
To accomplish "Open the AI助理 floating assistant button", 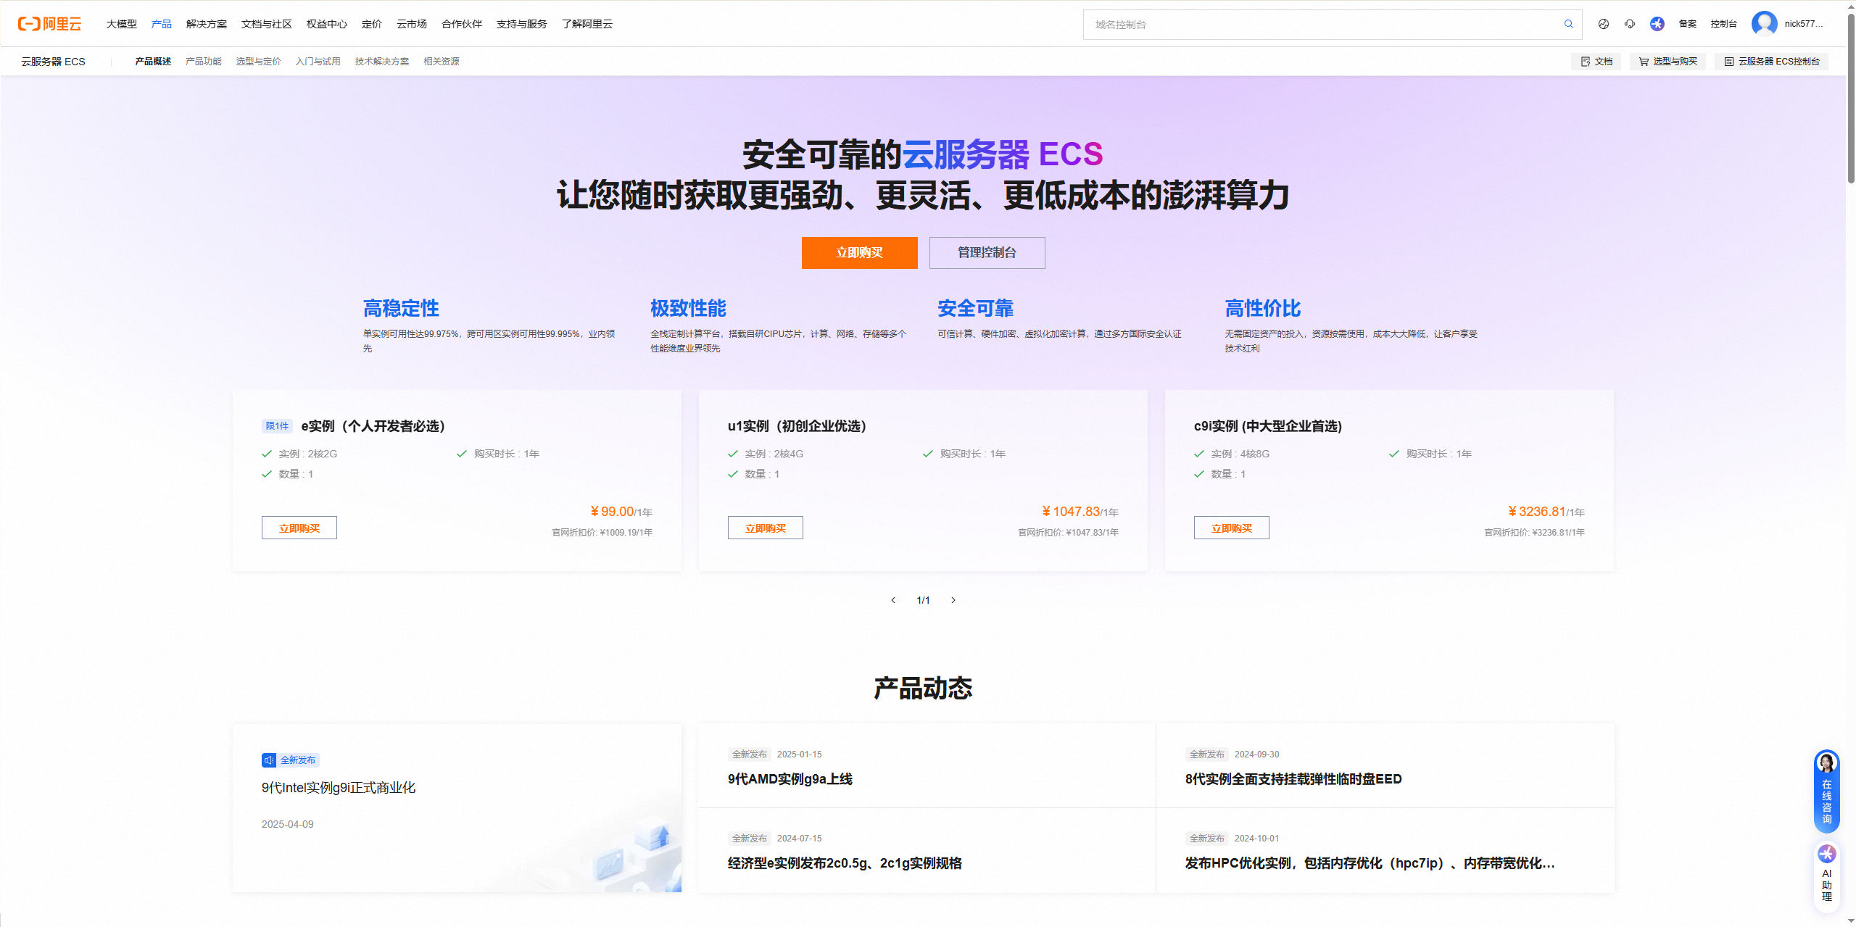I will coord(1826,874).
